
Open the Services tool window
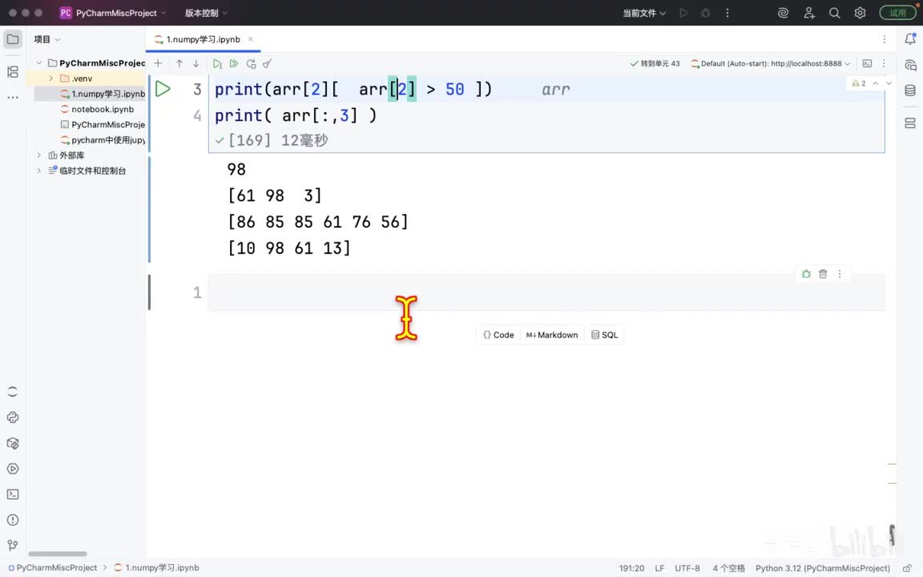[x=12, y=469]
